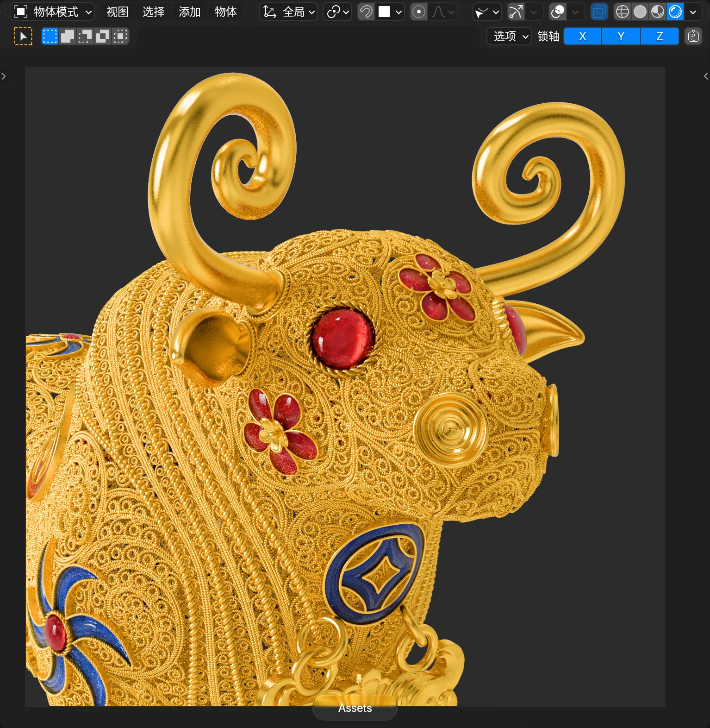Screen dimensions: 710x728
Task: Open the 全局 transform orientation dropdown
Action: [x=289, y=12]
